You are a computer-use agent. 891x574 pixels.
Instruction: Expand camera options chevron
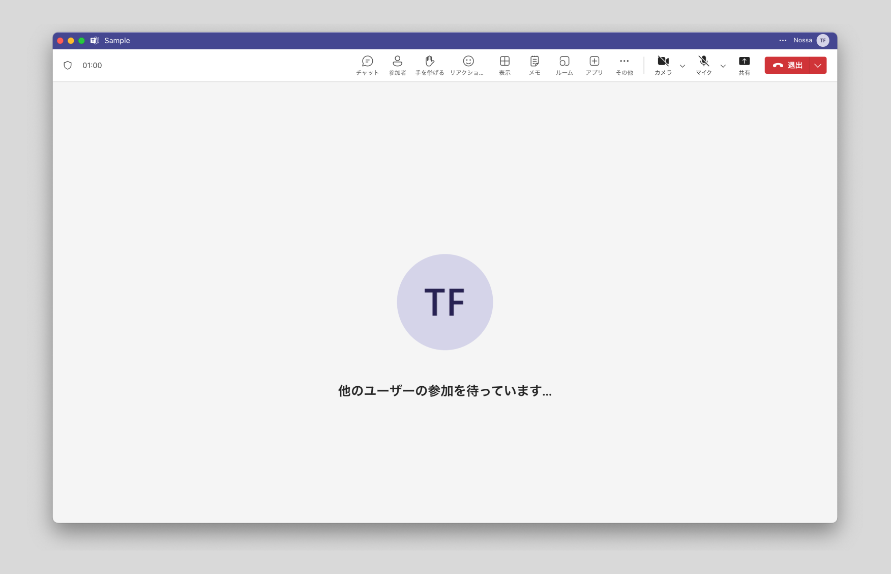click(682, 66)
